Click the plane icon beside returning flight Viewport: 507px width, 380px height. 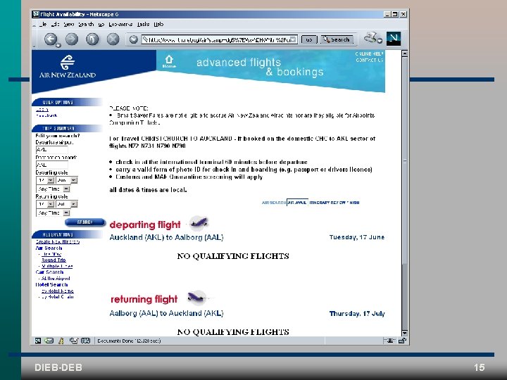(198, 298)
